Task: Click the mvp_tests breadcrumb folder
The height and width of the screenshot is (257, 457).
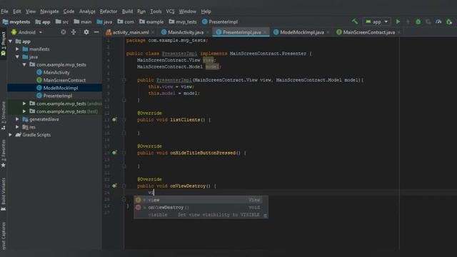Action: [x=183, y=21]
